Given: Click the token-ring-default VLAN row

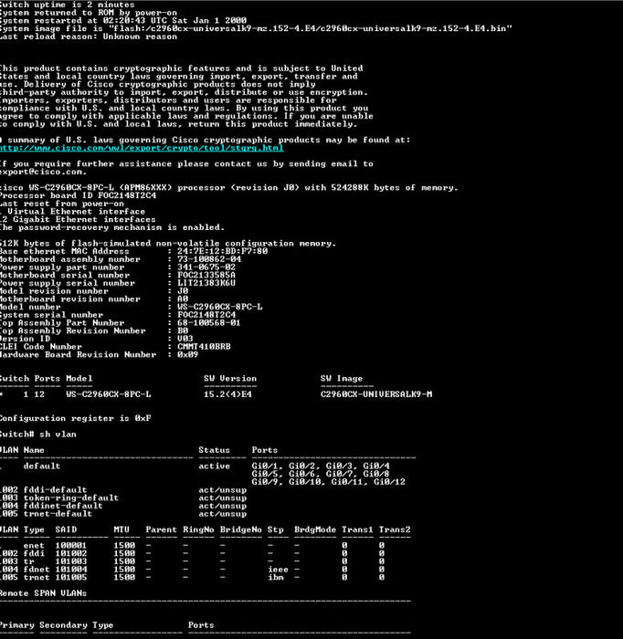Looking at the screenshot, I should [x=123, y=498].
